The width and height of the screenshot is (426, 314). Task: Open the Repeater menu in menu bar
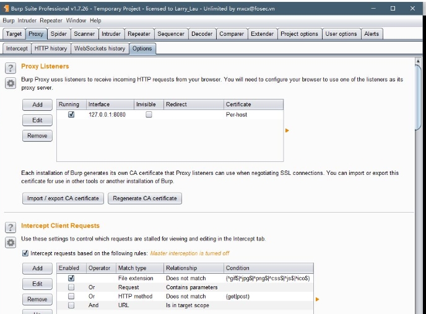point(51,20)
